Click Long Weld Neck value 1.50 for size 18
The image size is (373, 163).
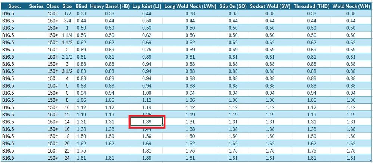click(190, 136)
